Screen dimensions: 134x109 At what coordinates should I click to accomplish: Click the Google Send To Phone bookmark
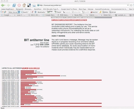point(69,9)
